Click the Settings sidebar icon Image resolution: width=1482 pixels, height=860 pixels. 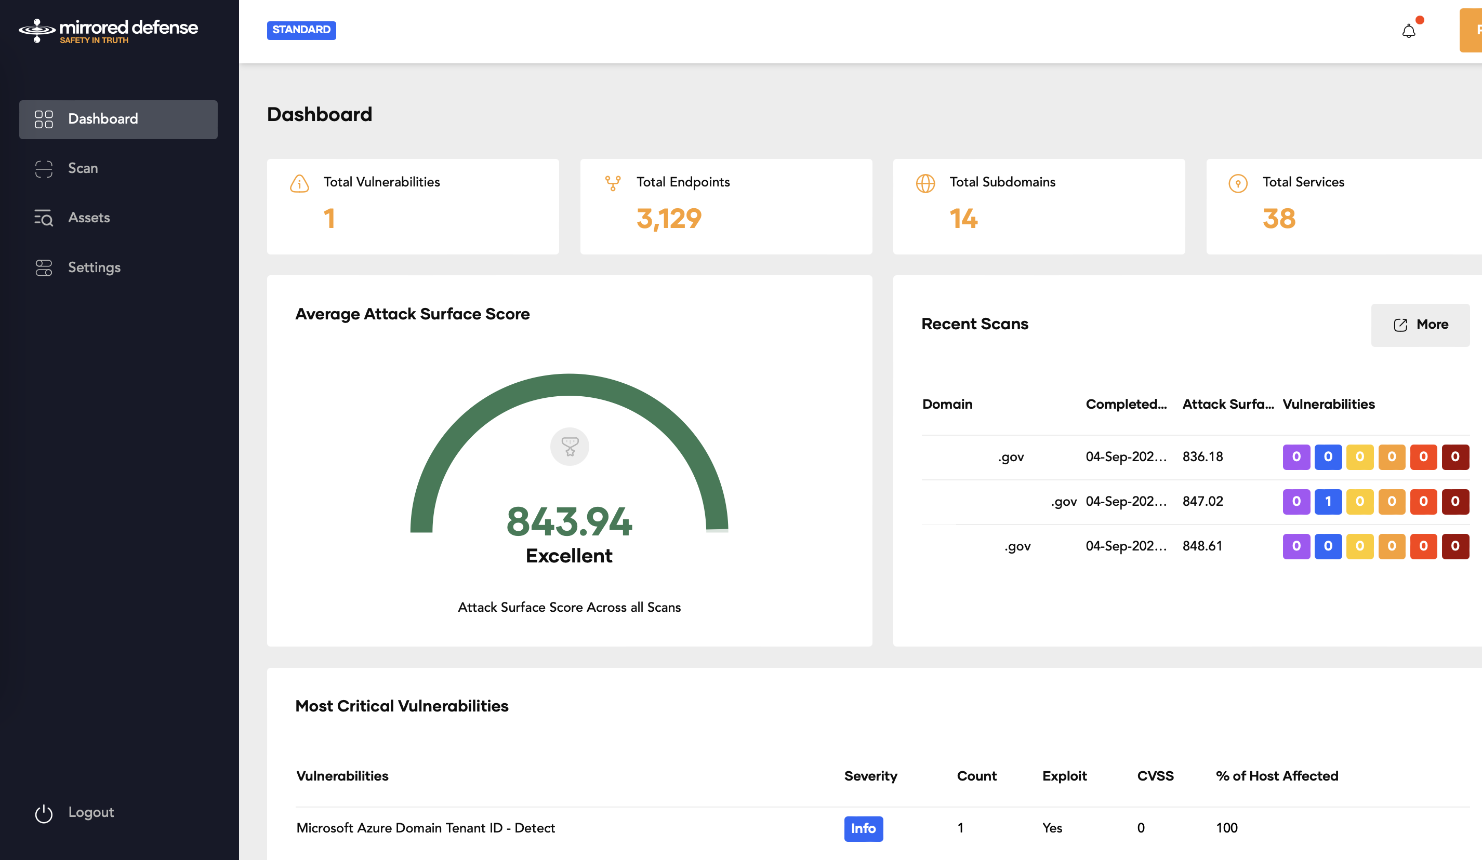[x=42, y=267]
